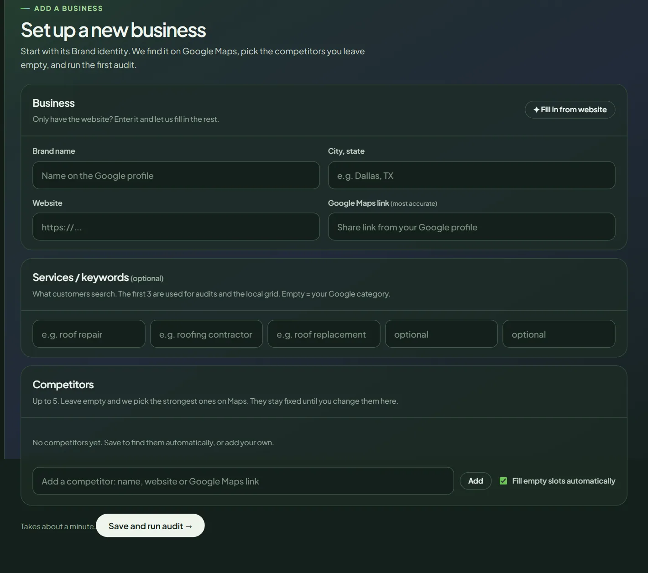
Task: Click the 'City, state' field label
Action: pos(346,151)
